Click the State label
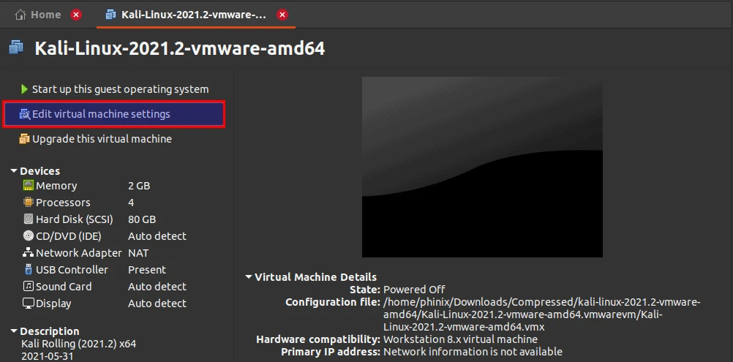 coord(365,290)
